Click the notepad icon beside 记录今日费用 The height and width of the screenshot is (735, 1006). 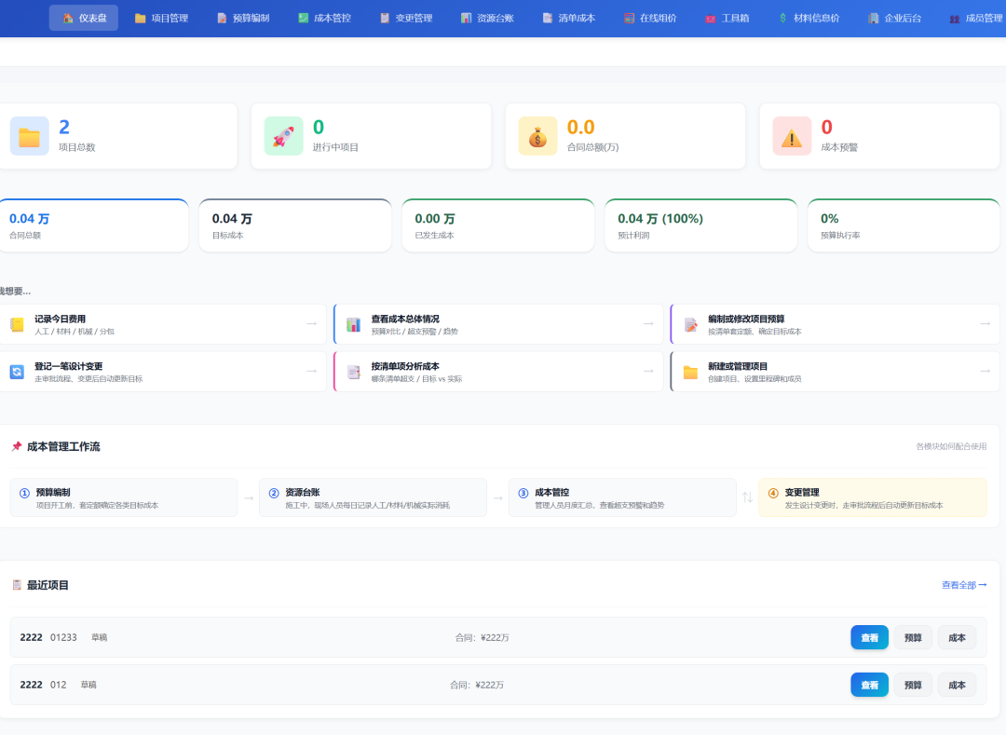17,324
